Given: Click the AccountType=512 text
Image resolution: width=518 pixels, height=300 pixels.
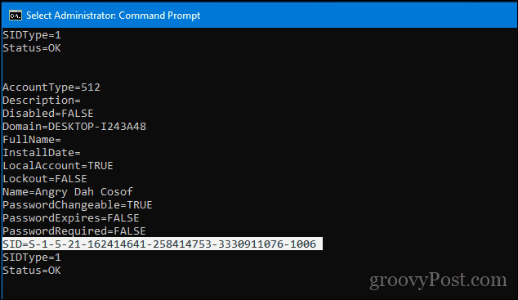Looking at the screenshot, I should 51,87.
